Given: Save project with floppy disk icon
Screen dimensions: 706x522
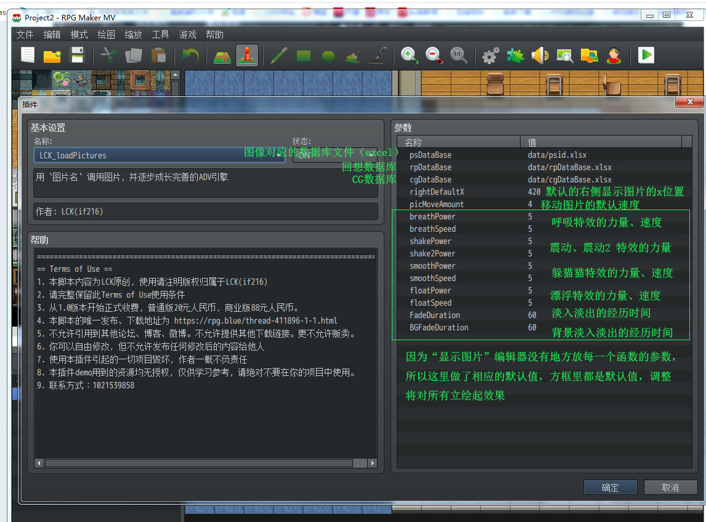Looking at the screenshot, I should point(78,55).
